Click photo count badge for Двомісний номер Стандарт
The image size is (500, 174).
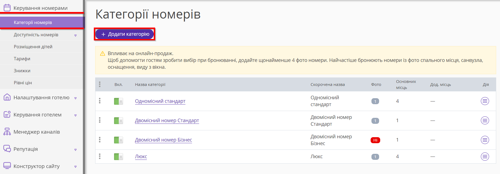pos(375,121)
